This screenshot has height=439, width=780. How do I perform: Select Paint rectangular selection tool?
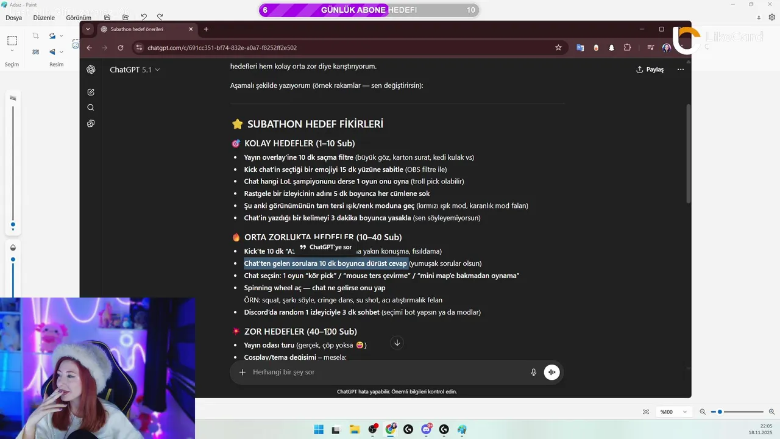12,41
